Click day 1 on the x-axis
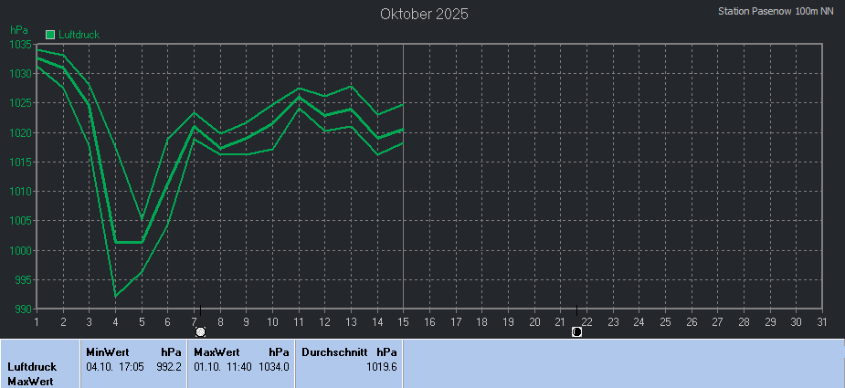Image resolution: width=845 pixels, height=388 pixels. [37, 321]
